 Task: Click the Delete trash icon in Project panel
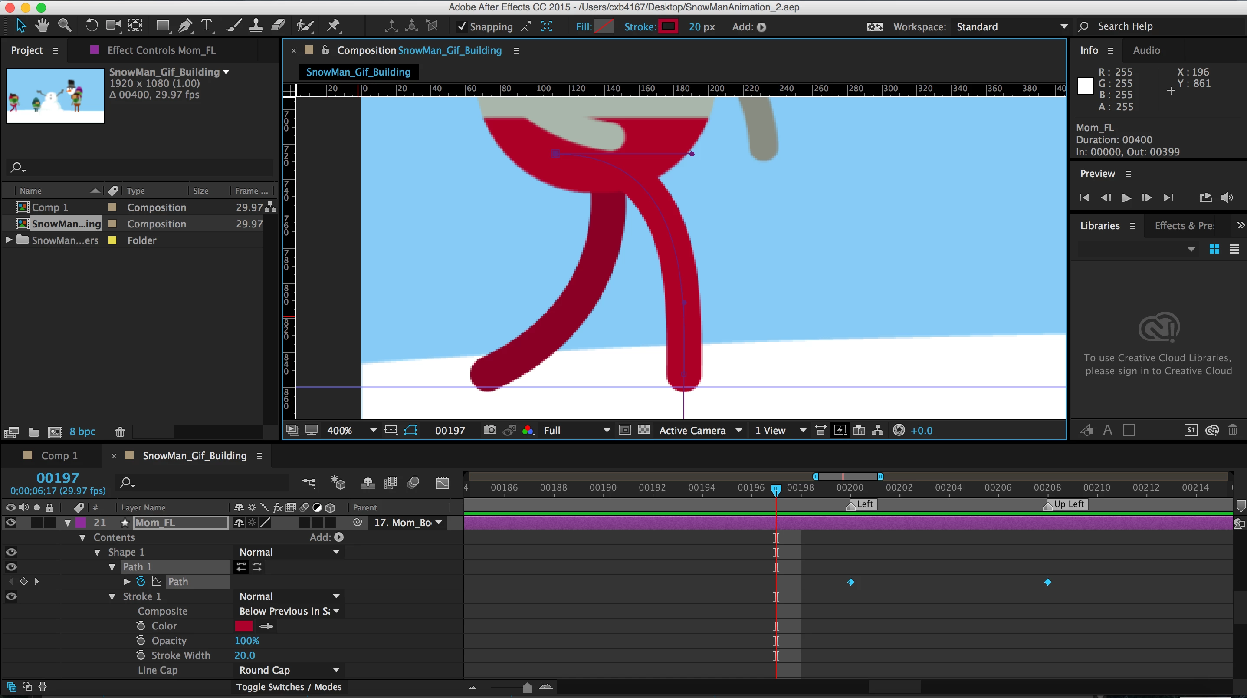(x=120, y=431)
